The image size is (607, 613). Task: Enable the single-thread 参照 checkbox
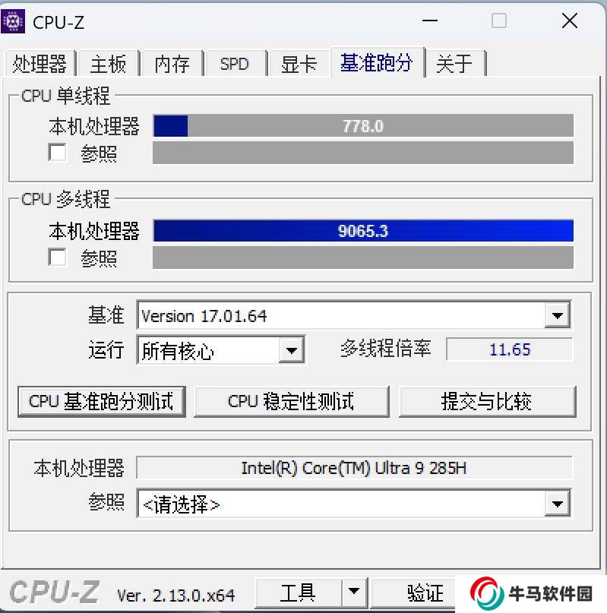coord(57,152)
